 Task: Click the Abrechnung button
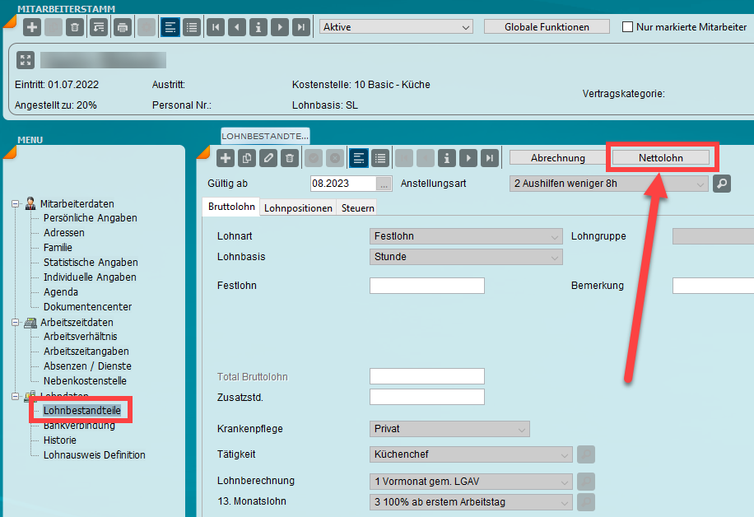[x=557, y=157]
